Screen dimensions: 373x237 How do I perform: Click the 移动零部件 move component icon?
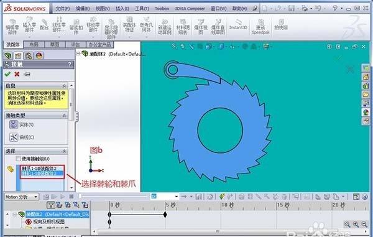tap(93, 24)
